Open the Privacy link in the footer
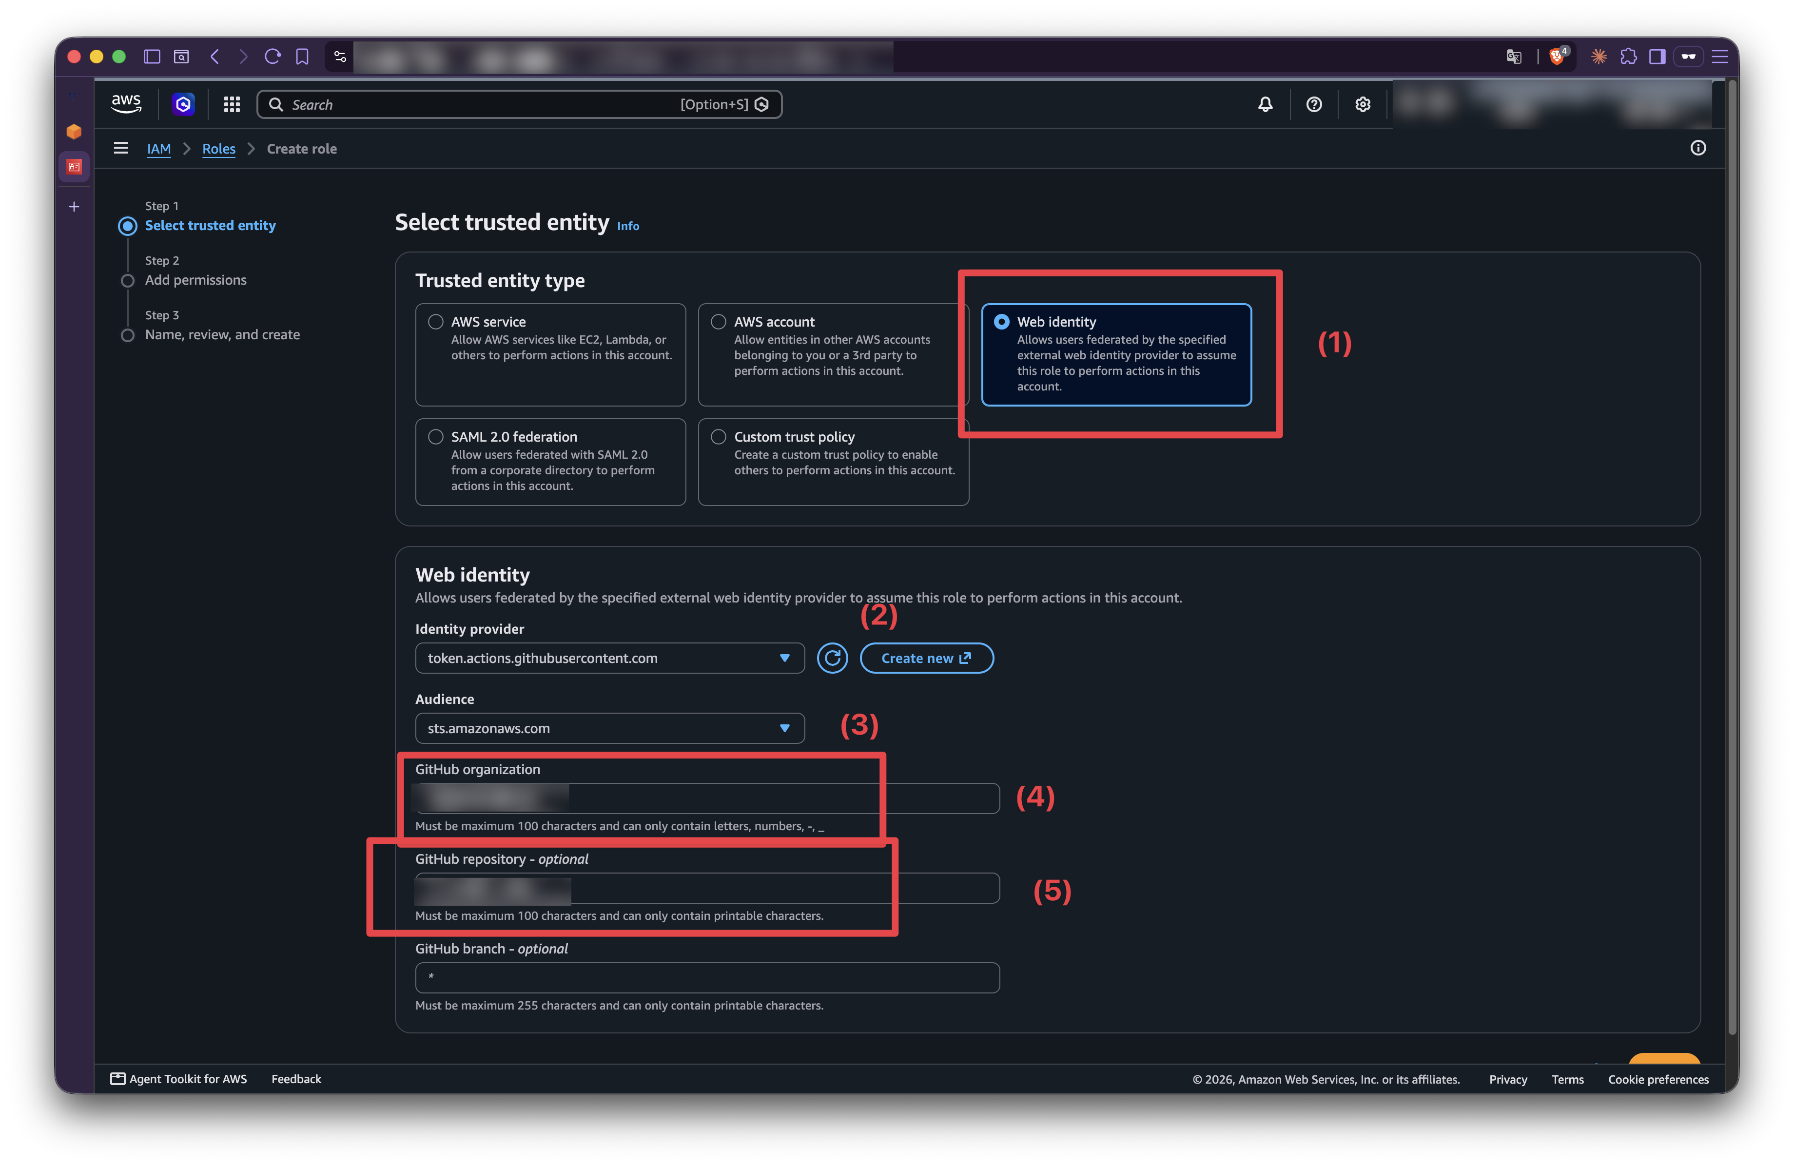The image size is (1794, 1166). point(1507,1079)
